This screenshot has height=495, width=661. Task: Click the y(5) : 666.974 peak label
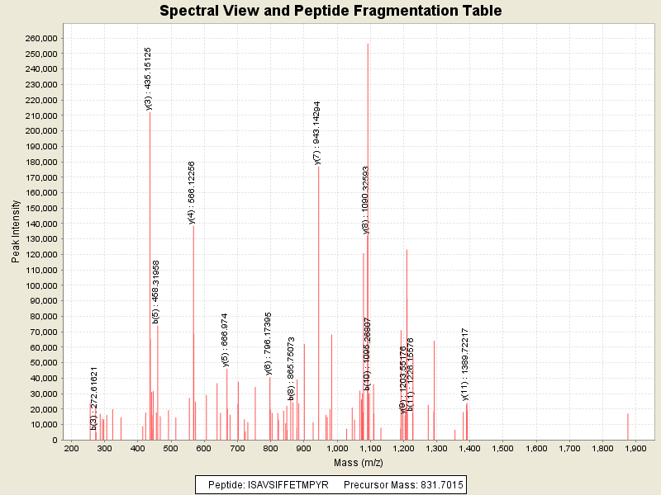[225, 339]
